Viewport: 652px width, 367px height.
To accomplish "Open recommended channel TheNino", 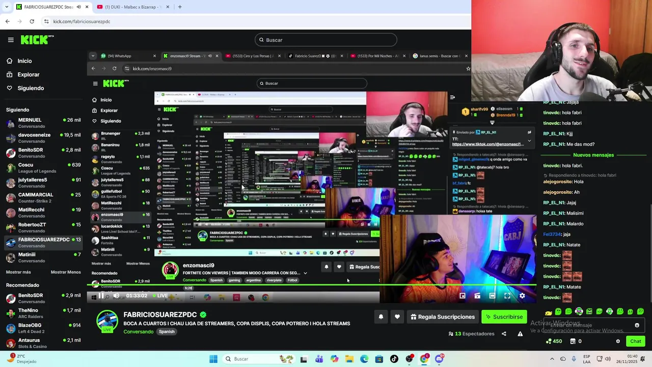I will [x=43, y=313].
